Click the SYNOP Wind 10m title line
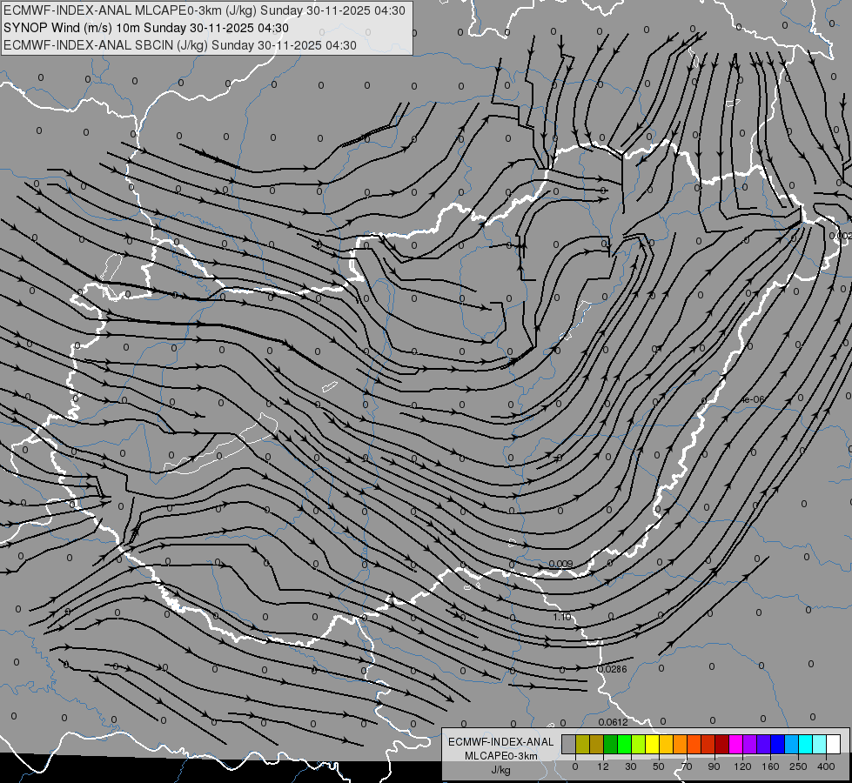The height and width of the screenshot is (783, 852). pyautogui.click(x=145, y=28)
